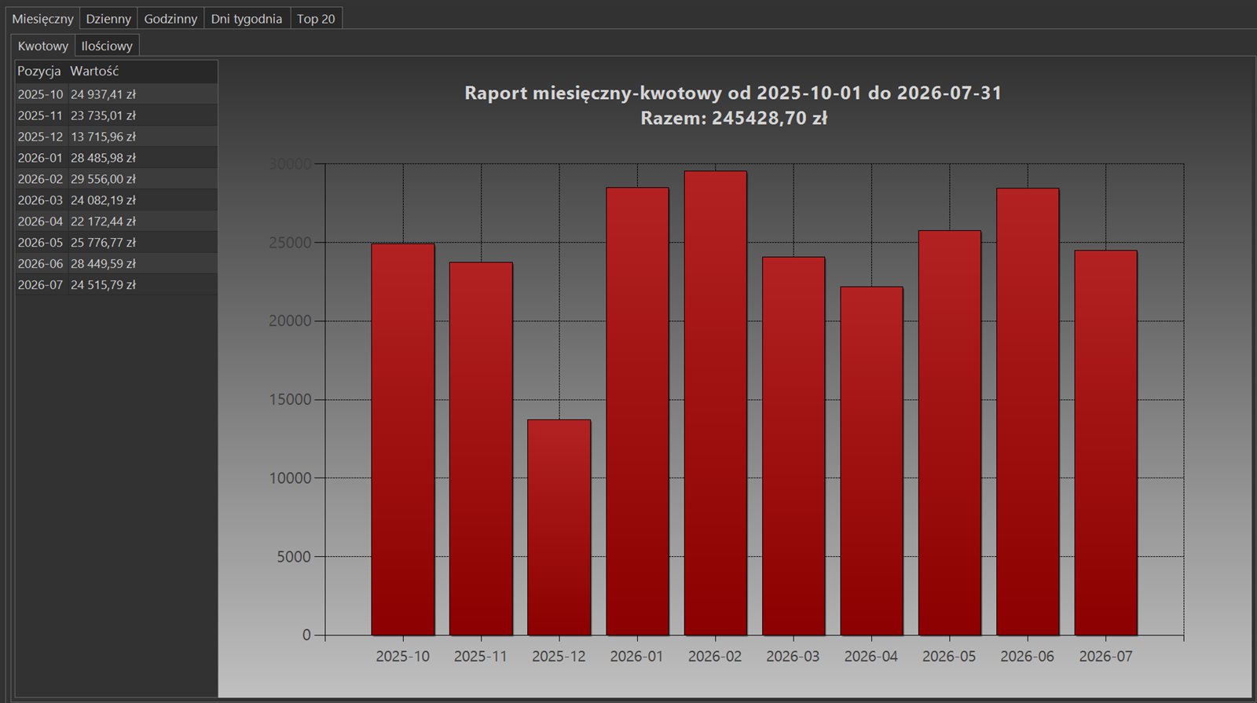Click the 2025-12 x-axis label
The height and width of the screenshot is (703, 1257).
[559, 657]
